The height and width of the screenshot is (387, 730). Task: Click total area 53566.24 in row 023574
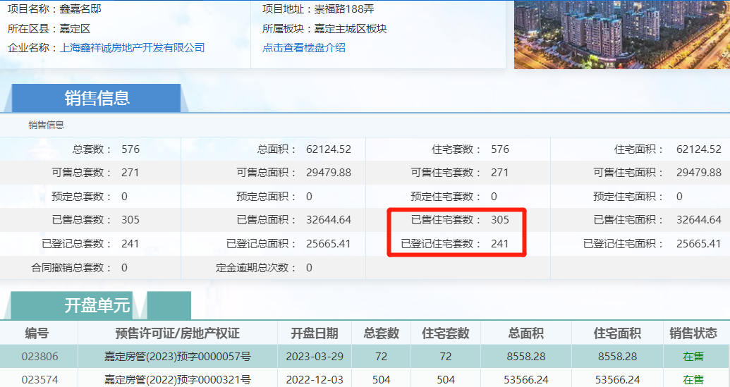pos(526,379)
